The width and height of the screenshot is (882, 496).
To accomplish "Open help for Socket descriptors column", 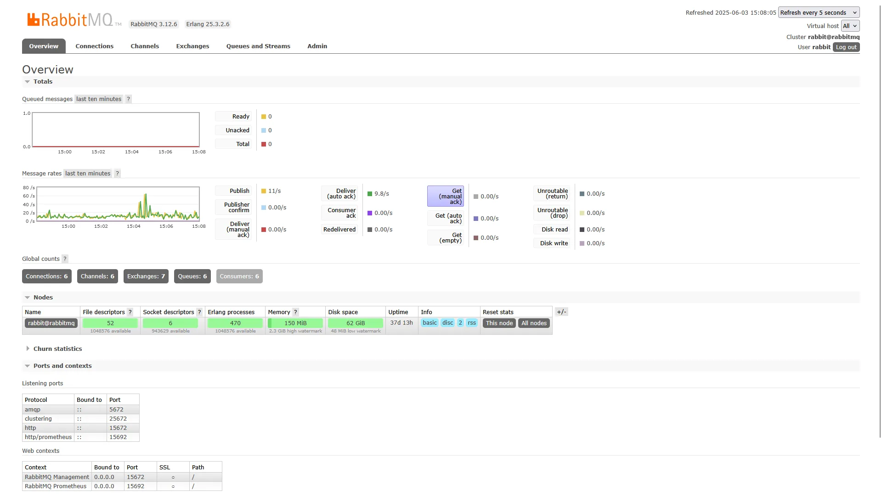I will click(199, 312).
